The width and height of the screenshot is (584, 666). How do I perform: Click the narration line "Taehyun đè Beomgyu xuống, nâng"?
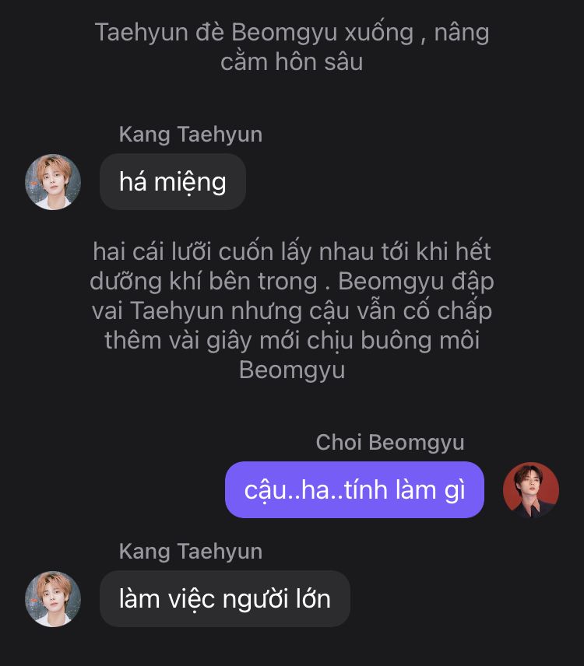coord(292,33)
